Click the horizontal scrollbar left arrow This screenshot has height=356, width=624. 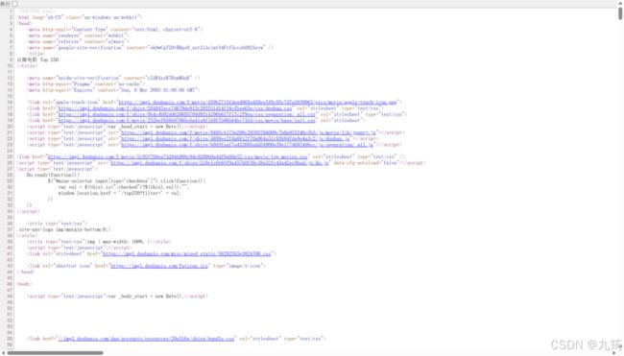[3, 353]
